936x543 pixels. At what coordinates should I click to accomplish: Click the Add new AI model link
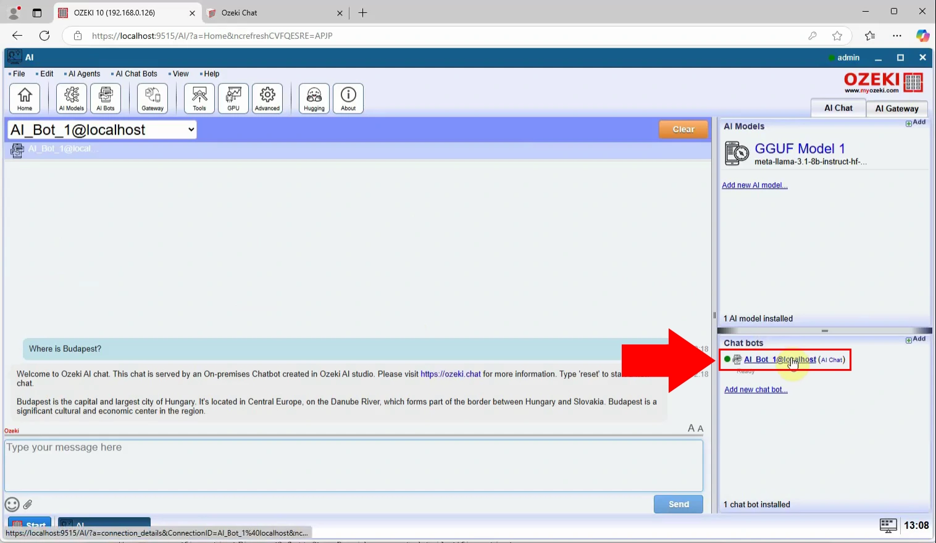754,185
